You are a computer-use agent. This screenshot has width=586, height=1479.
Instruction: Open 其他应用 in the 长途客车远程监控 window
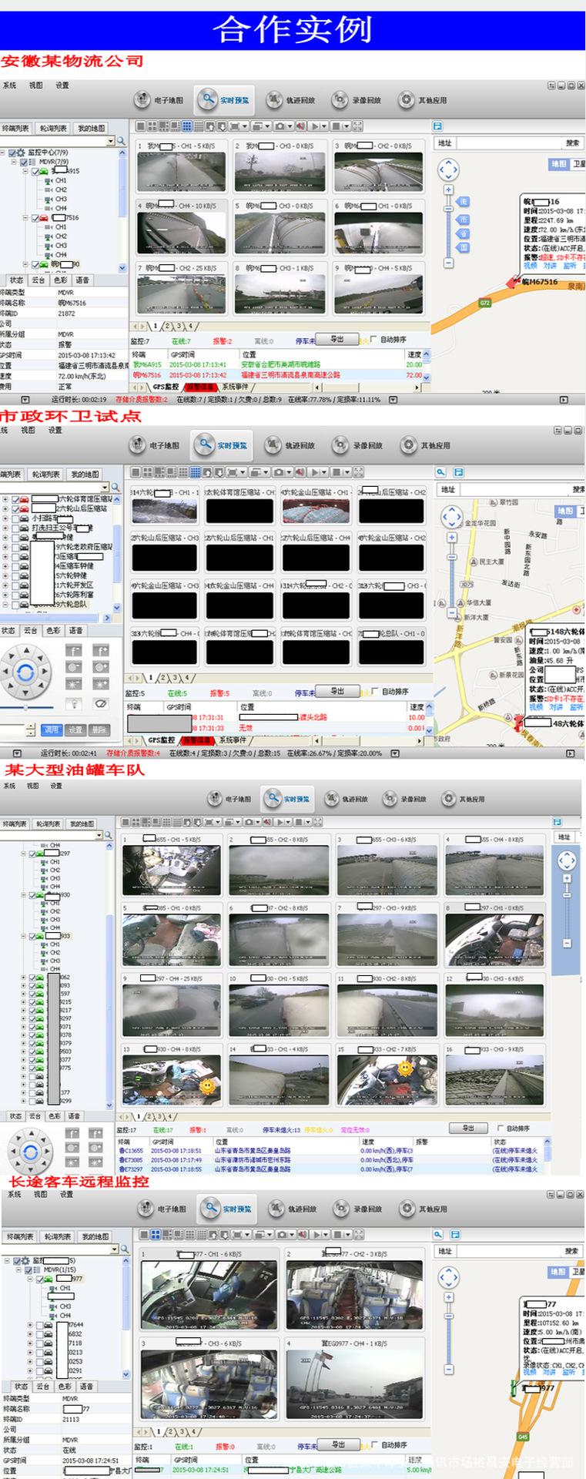[x=423, y=1209]
